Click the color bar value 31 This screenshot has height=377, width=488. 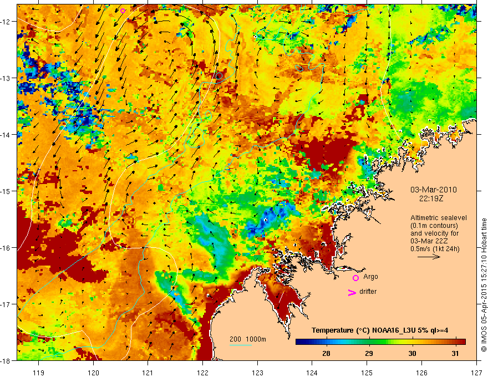tap(455, 353)
